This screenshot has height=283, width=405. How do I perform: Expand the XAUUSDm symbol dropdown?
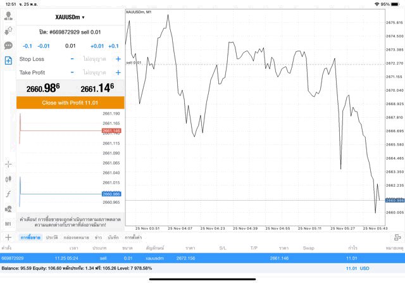pos(70,17)
